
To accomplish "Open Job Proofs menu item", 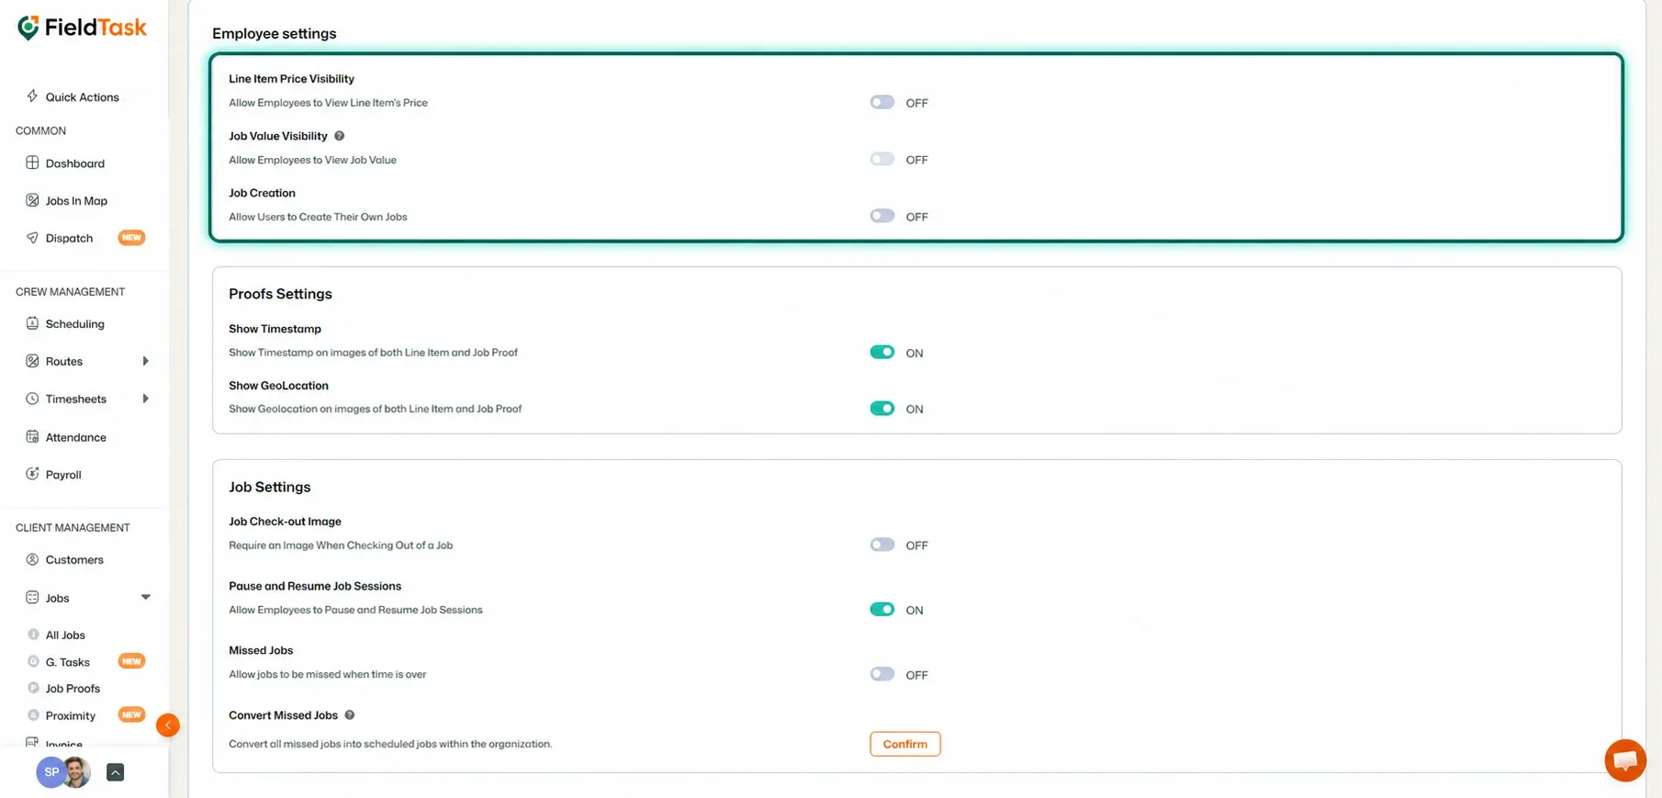I will click(x=73, y=689).
